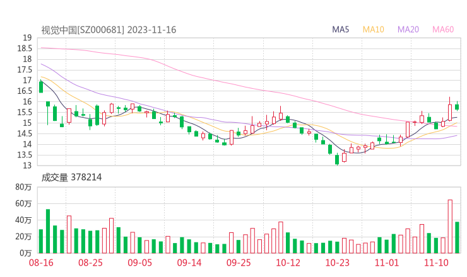Click the 09-14 date label

[189, 263]
